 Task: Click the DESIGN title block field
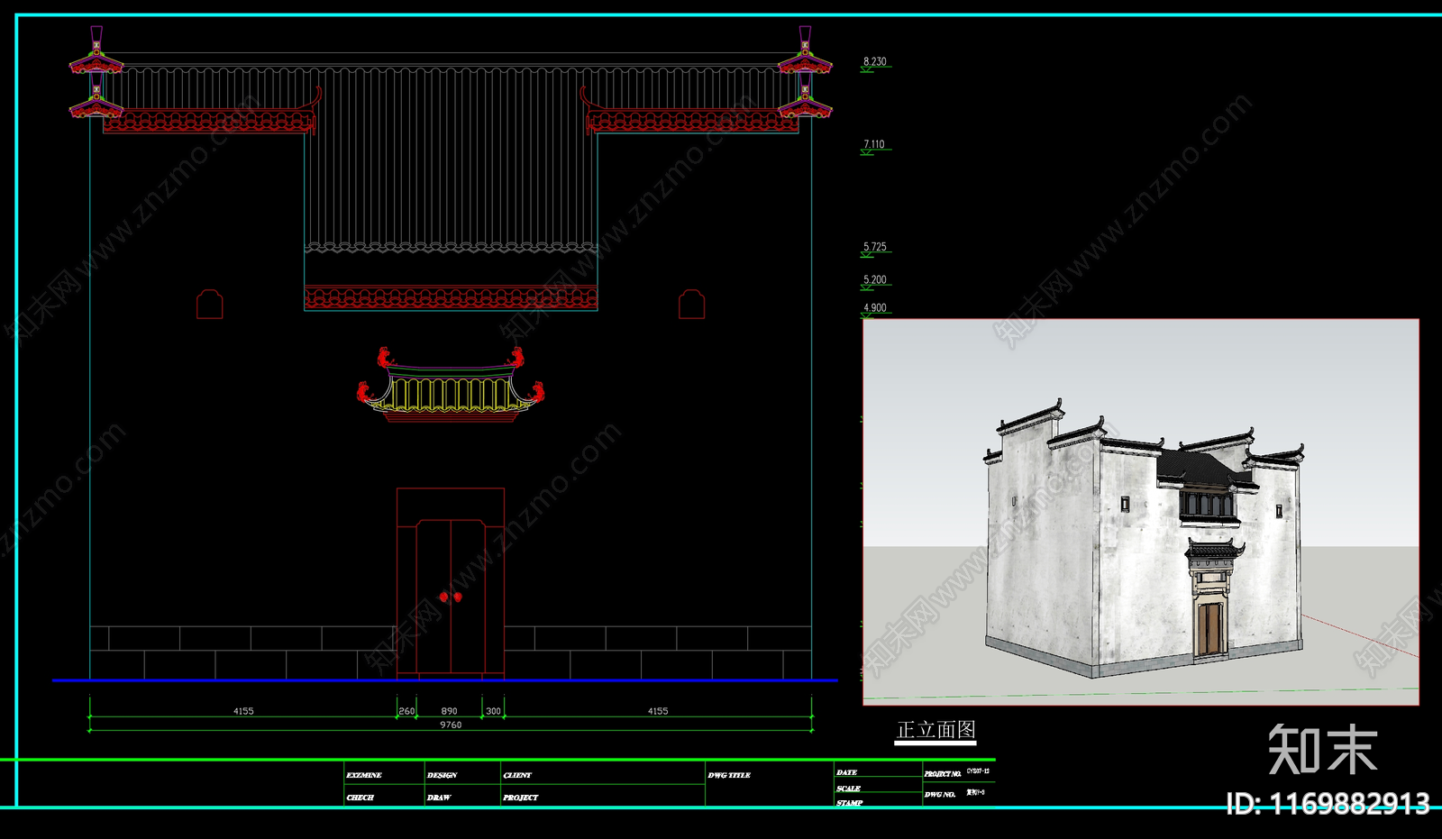[x=442, y=775]
